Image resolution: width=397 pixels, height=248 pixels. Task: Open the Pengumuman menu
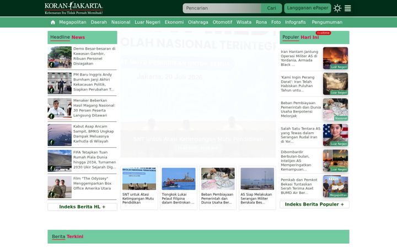(x=327, y=22)
